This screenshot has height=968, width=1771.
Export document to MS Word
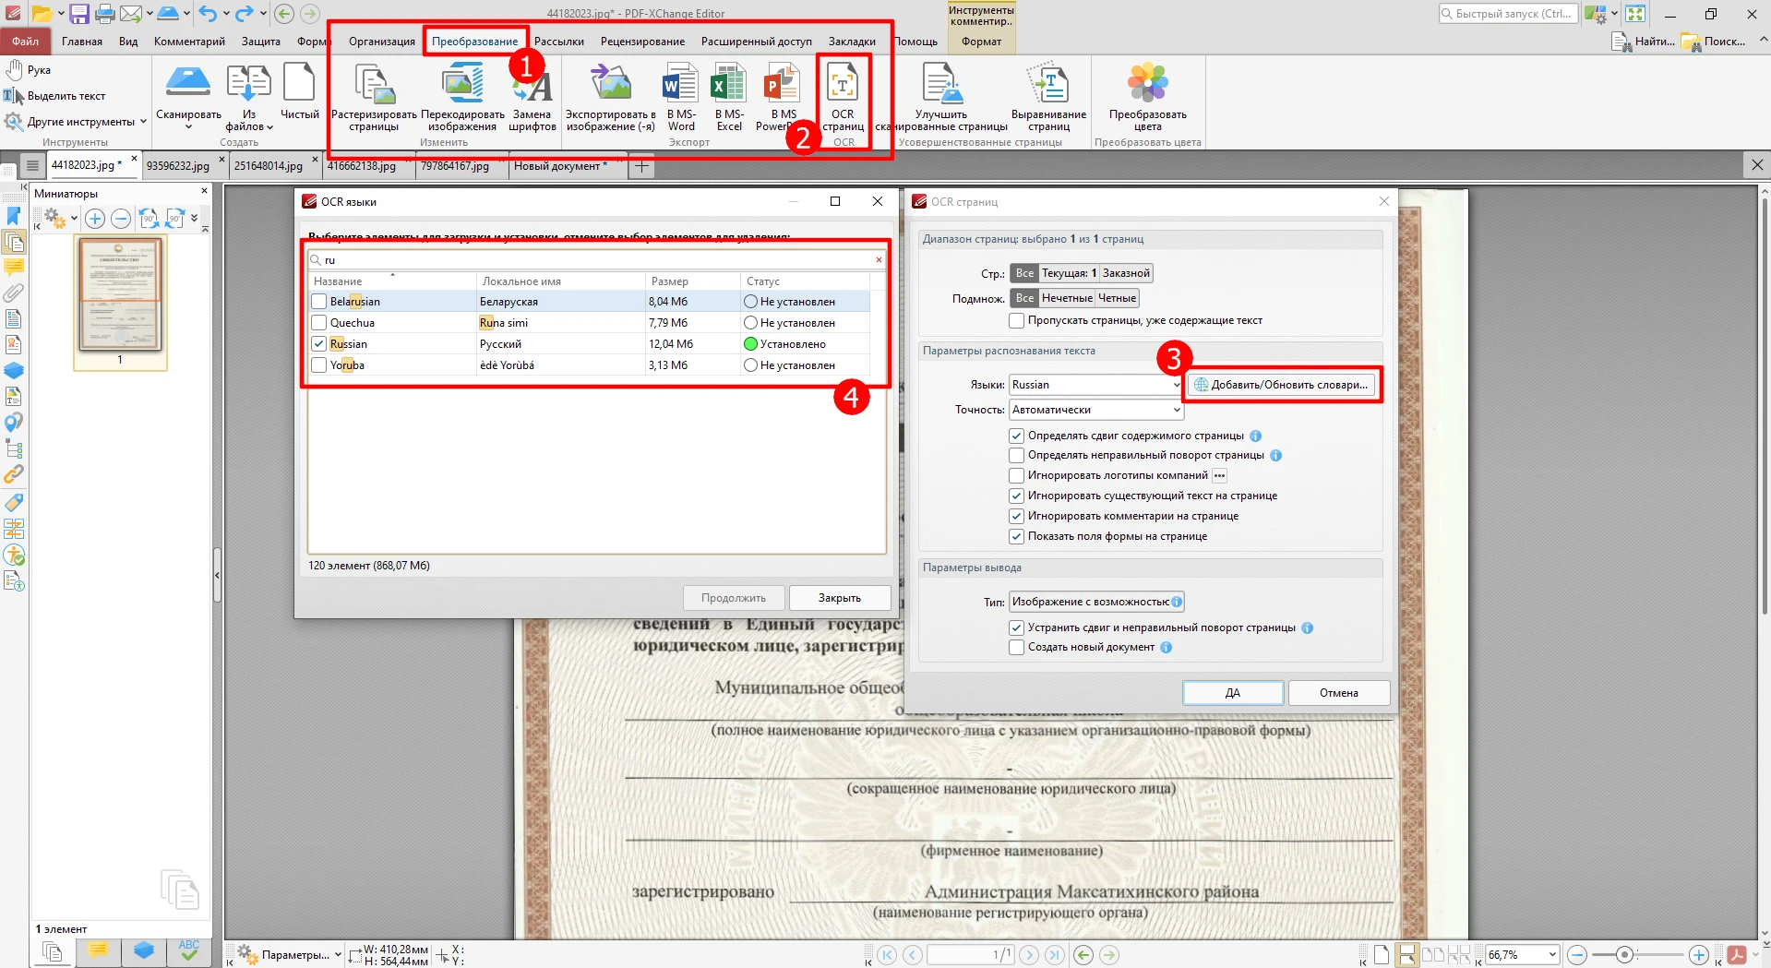pos(681,97)
